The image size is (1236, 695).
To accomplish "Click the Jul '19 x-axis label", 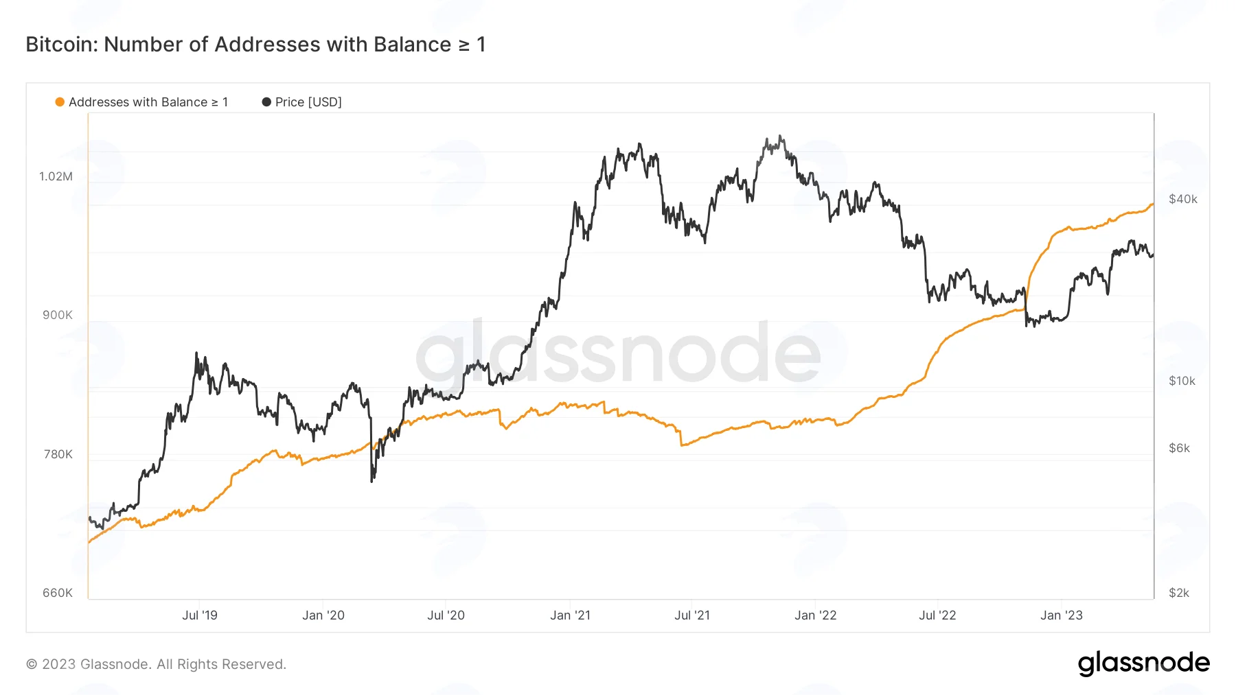I will pyautogui.click(x=200, y=615).
